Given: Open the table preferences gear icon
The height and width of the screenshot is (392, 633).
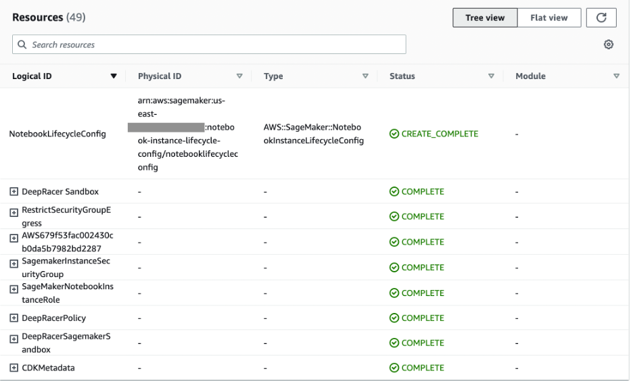Looking at the screenshot, I should coord(608,45).
